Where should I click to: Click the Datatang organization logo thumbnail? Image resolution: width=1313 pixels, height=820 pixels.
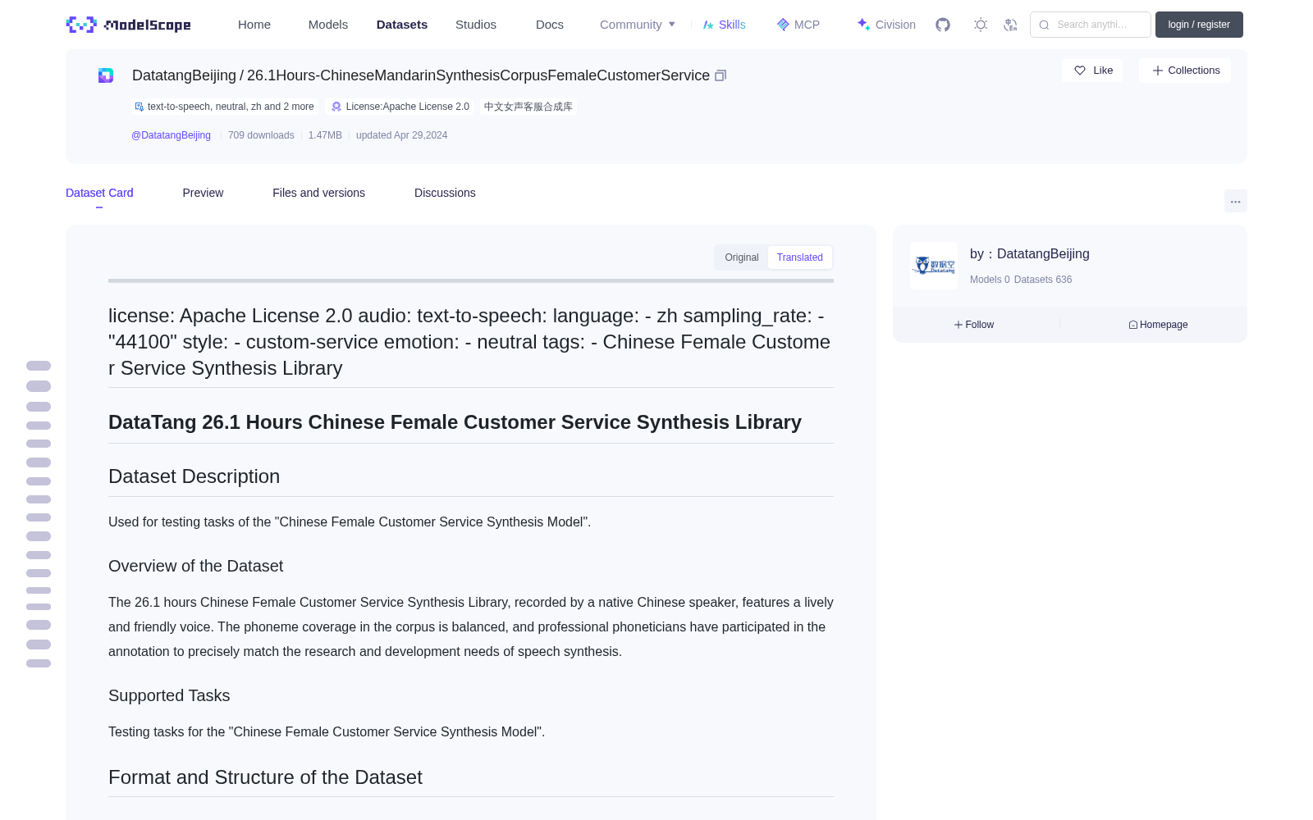pos(934,266)
